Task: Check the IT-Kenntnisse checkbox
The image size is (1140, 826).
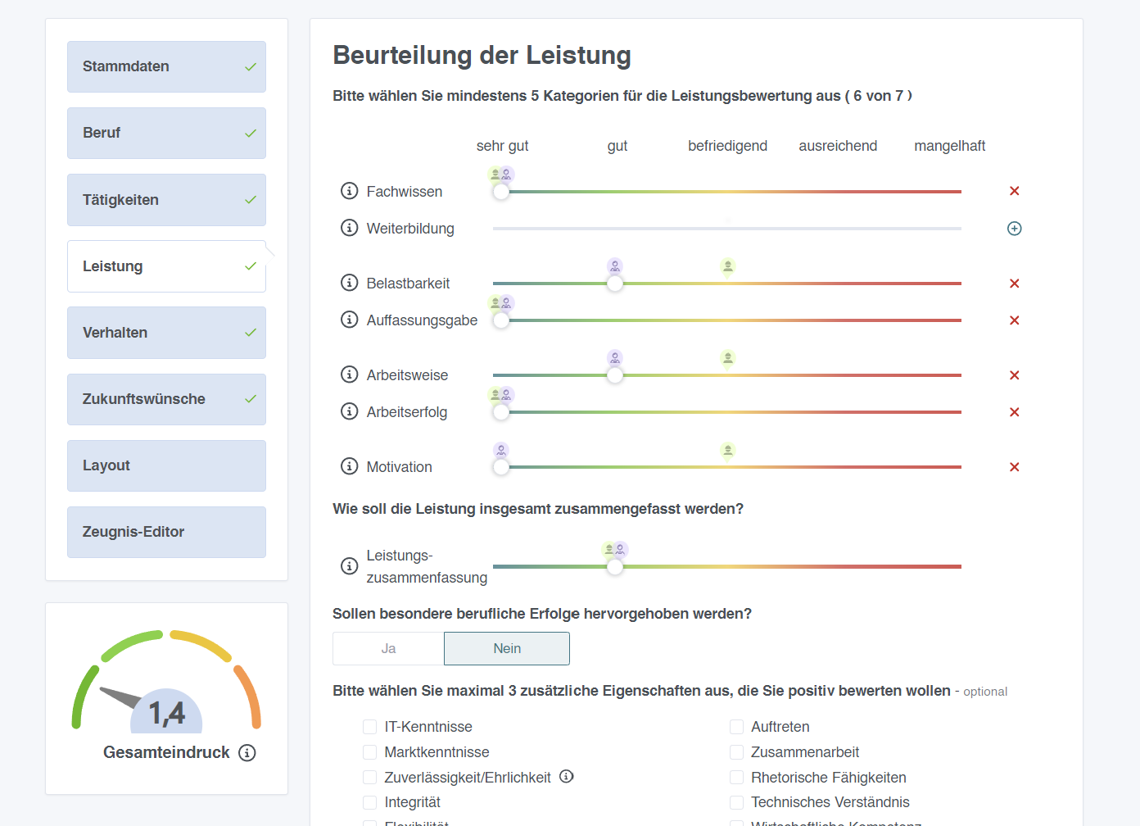Action: (370, 727)
